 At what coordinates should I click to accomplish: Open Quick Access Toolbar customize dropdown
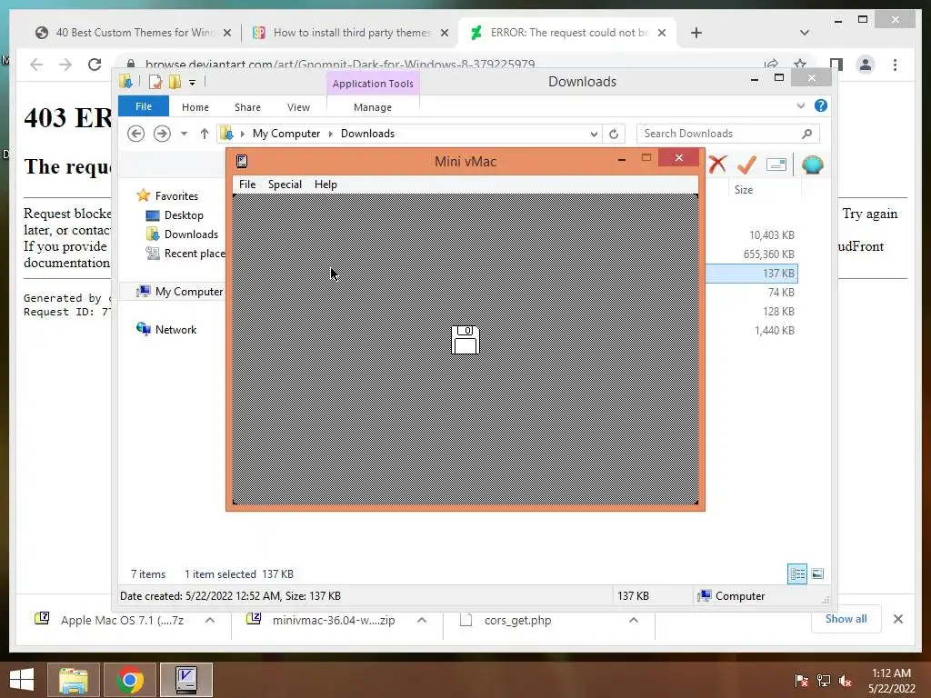pyautogui.click(x=193, y=83)
